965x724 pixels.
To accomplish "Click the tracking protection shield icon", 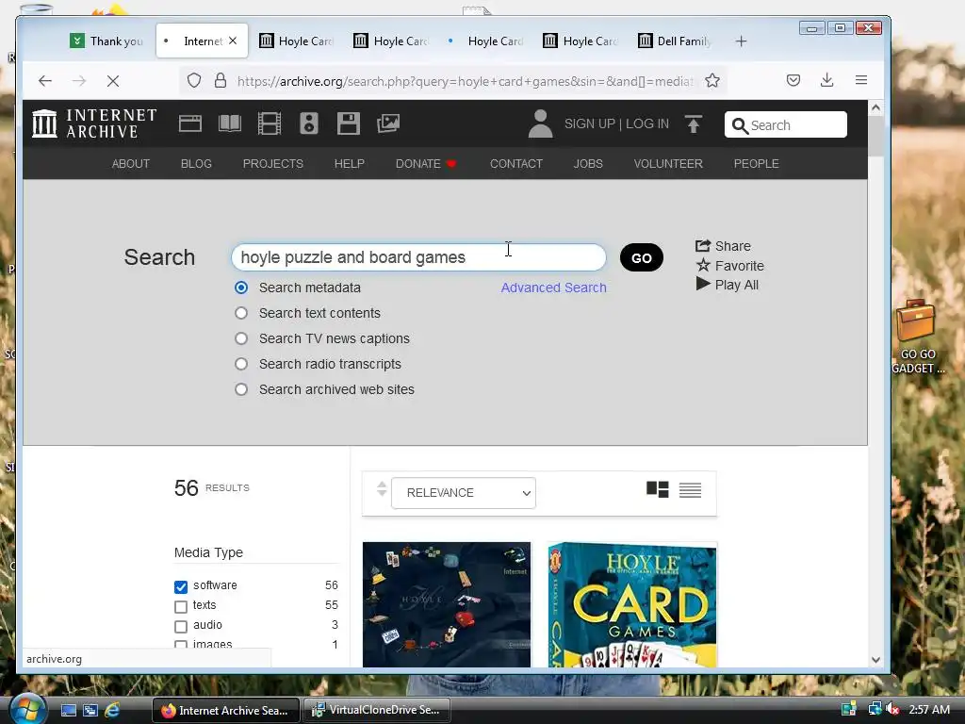I will 194,81.
